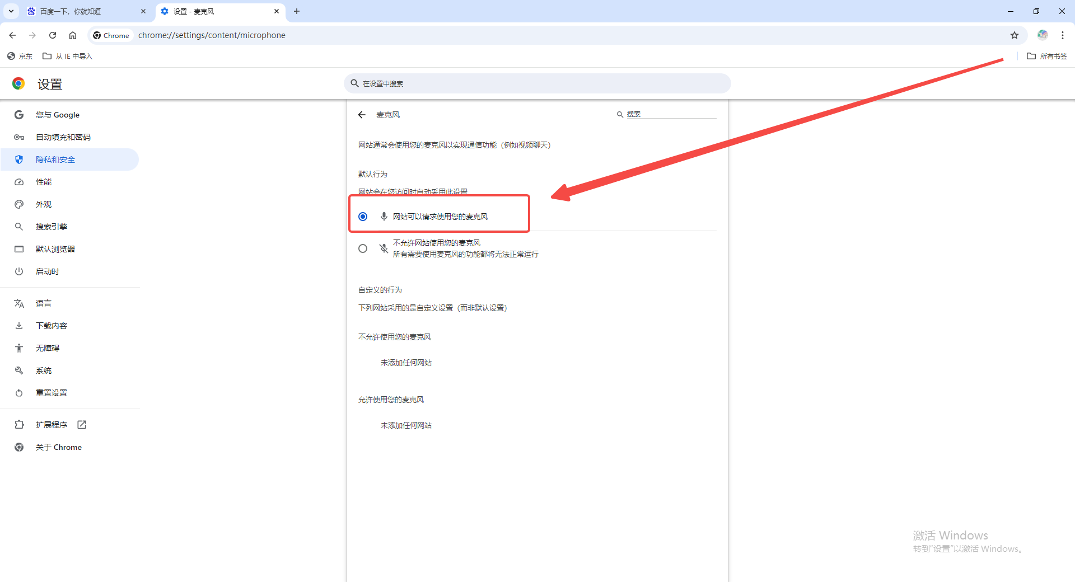Open 重置设置 section
Viewport: 1075px width, 582px height.
click(x=70, y=393)
